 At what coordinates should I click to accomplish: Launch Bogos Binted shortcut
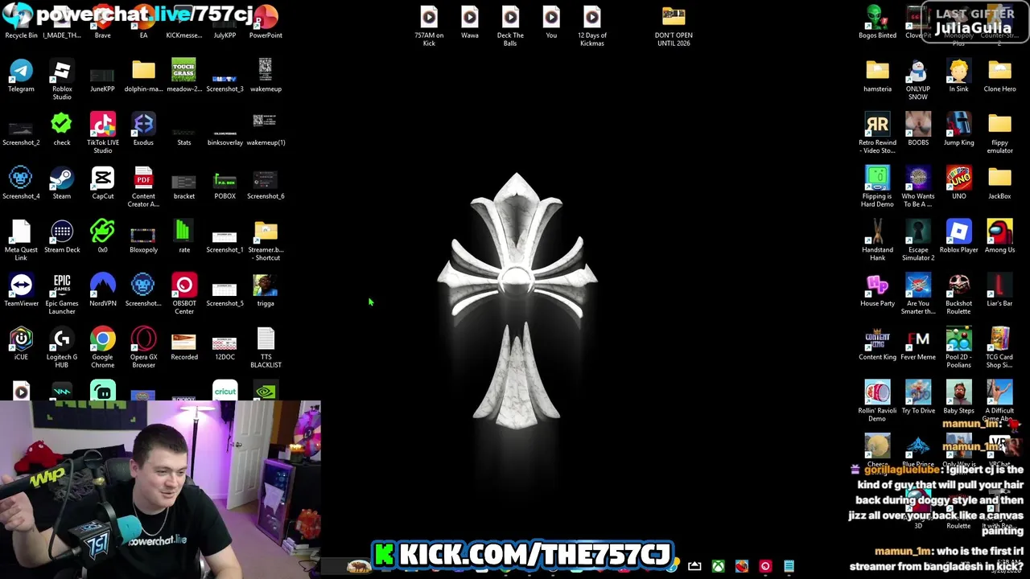point(877,22)
